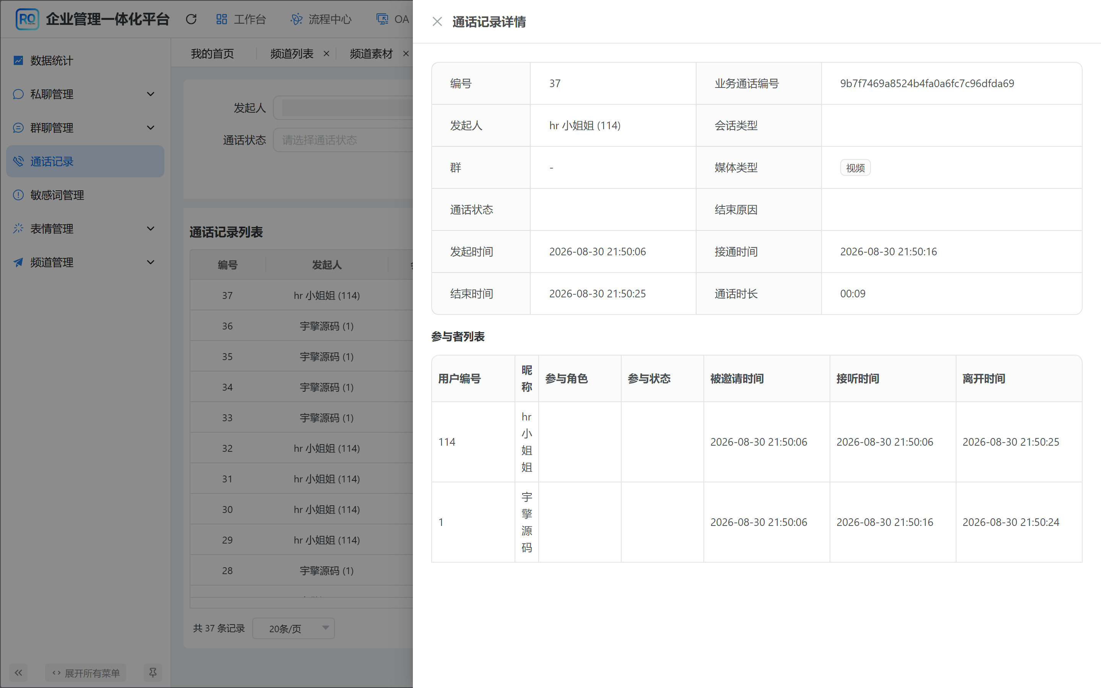The height and width of the screenshot is (688, 1101).
Task: Click the 流程中心 icon in top bar
Action: click(x=297, y=19)
